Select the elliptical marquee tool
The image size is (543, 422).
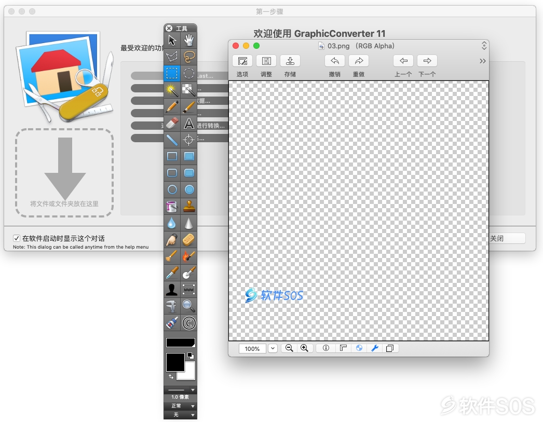pyautogui.click(x=189, y=73)
